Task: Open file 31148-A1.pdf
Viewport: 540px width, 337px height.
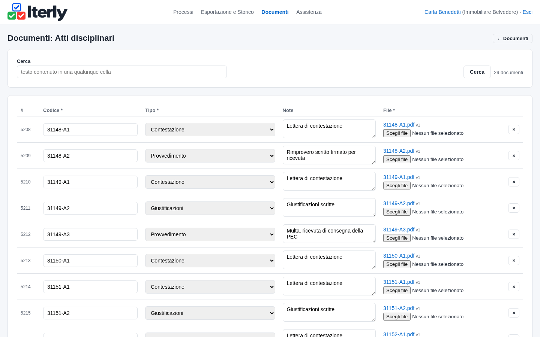Action: pyautogui.click(x=399, y=125)
